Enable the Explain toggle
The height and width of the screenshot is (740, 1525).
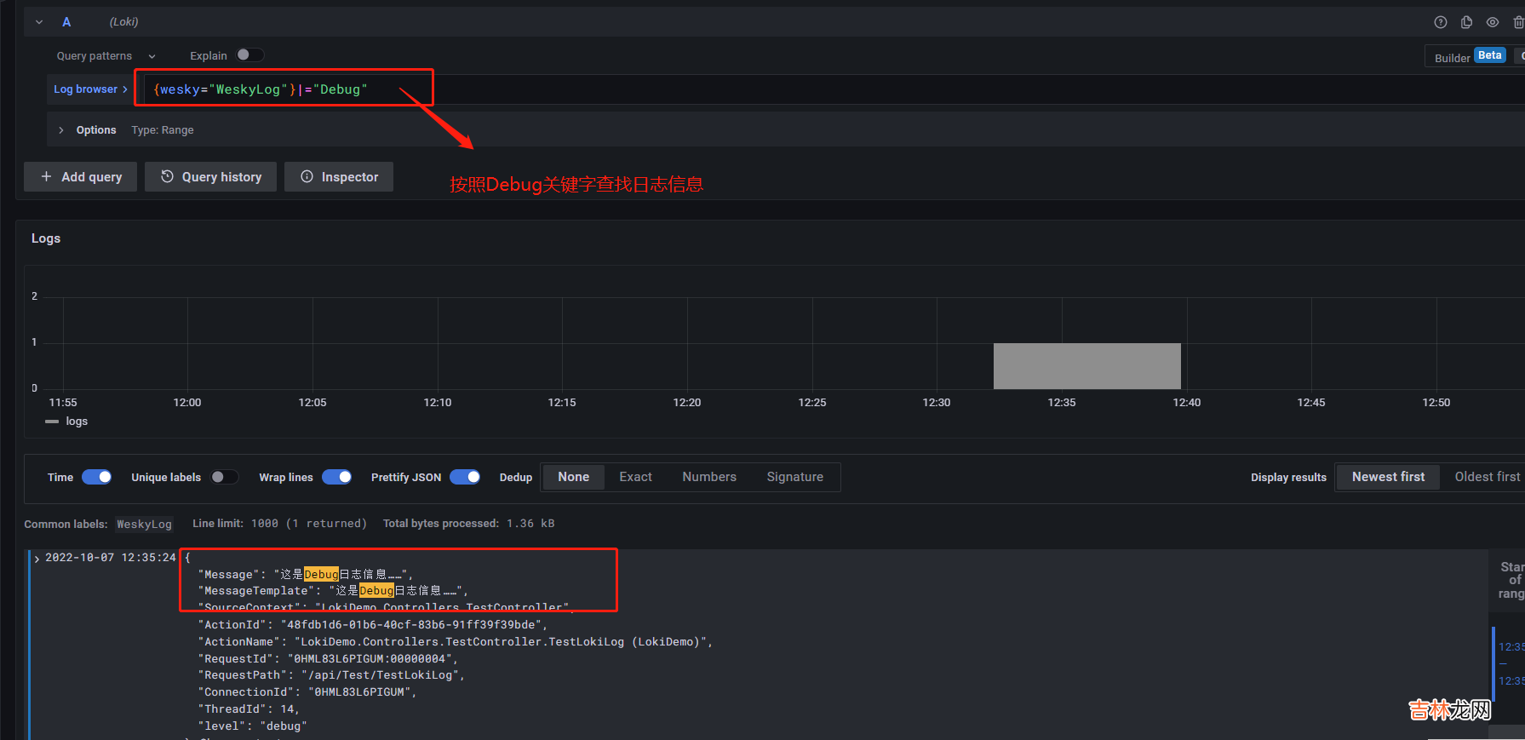[x=249, y=55]
